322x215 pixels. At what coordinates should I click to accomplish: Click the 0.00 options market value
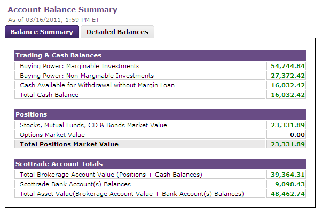tap(297, 135)
